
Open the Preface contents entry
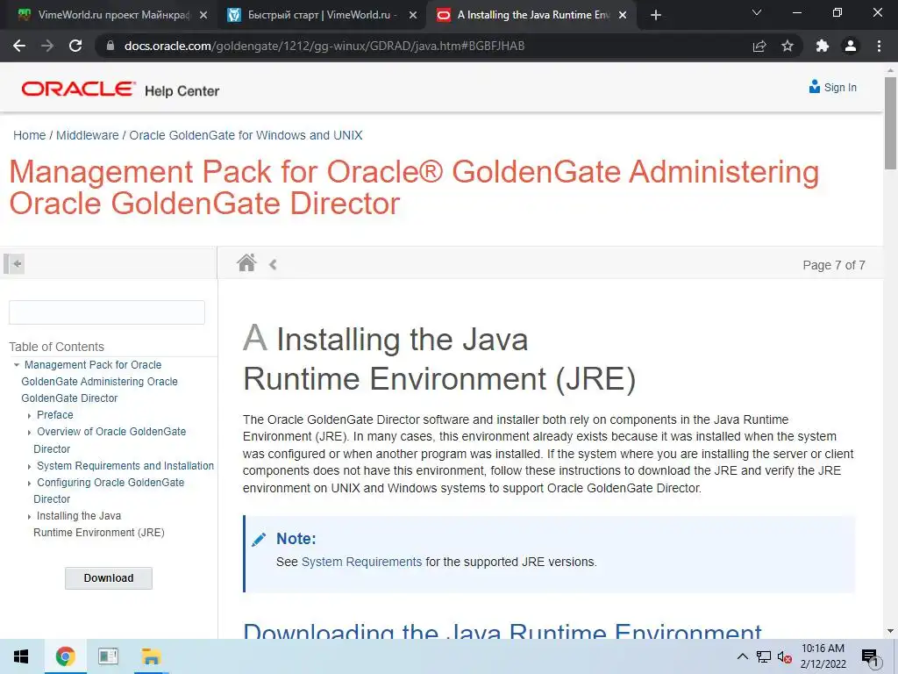pos(55,414)
